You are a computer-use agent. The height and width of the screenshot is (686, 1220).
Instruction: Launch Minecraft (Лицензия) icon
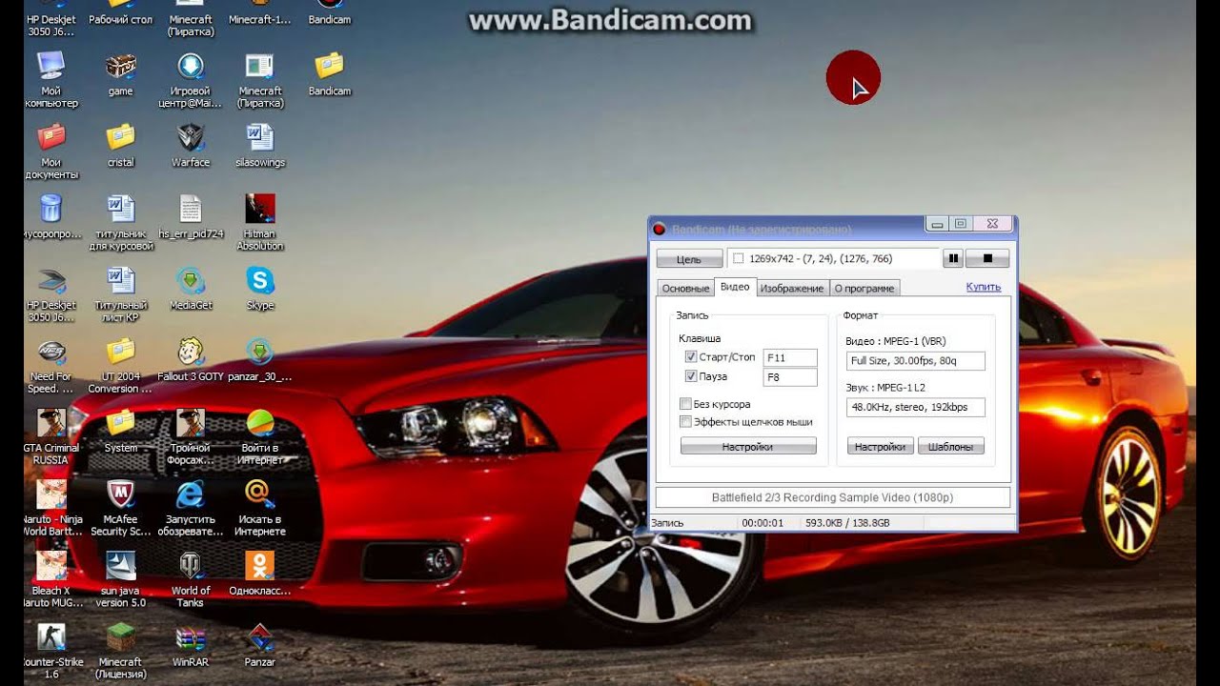(120, 651)
